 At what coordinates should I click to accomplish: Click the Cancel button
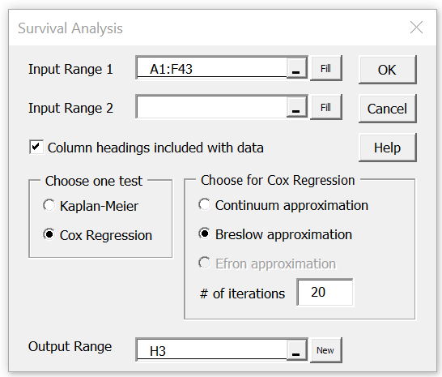387,109
